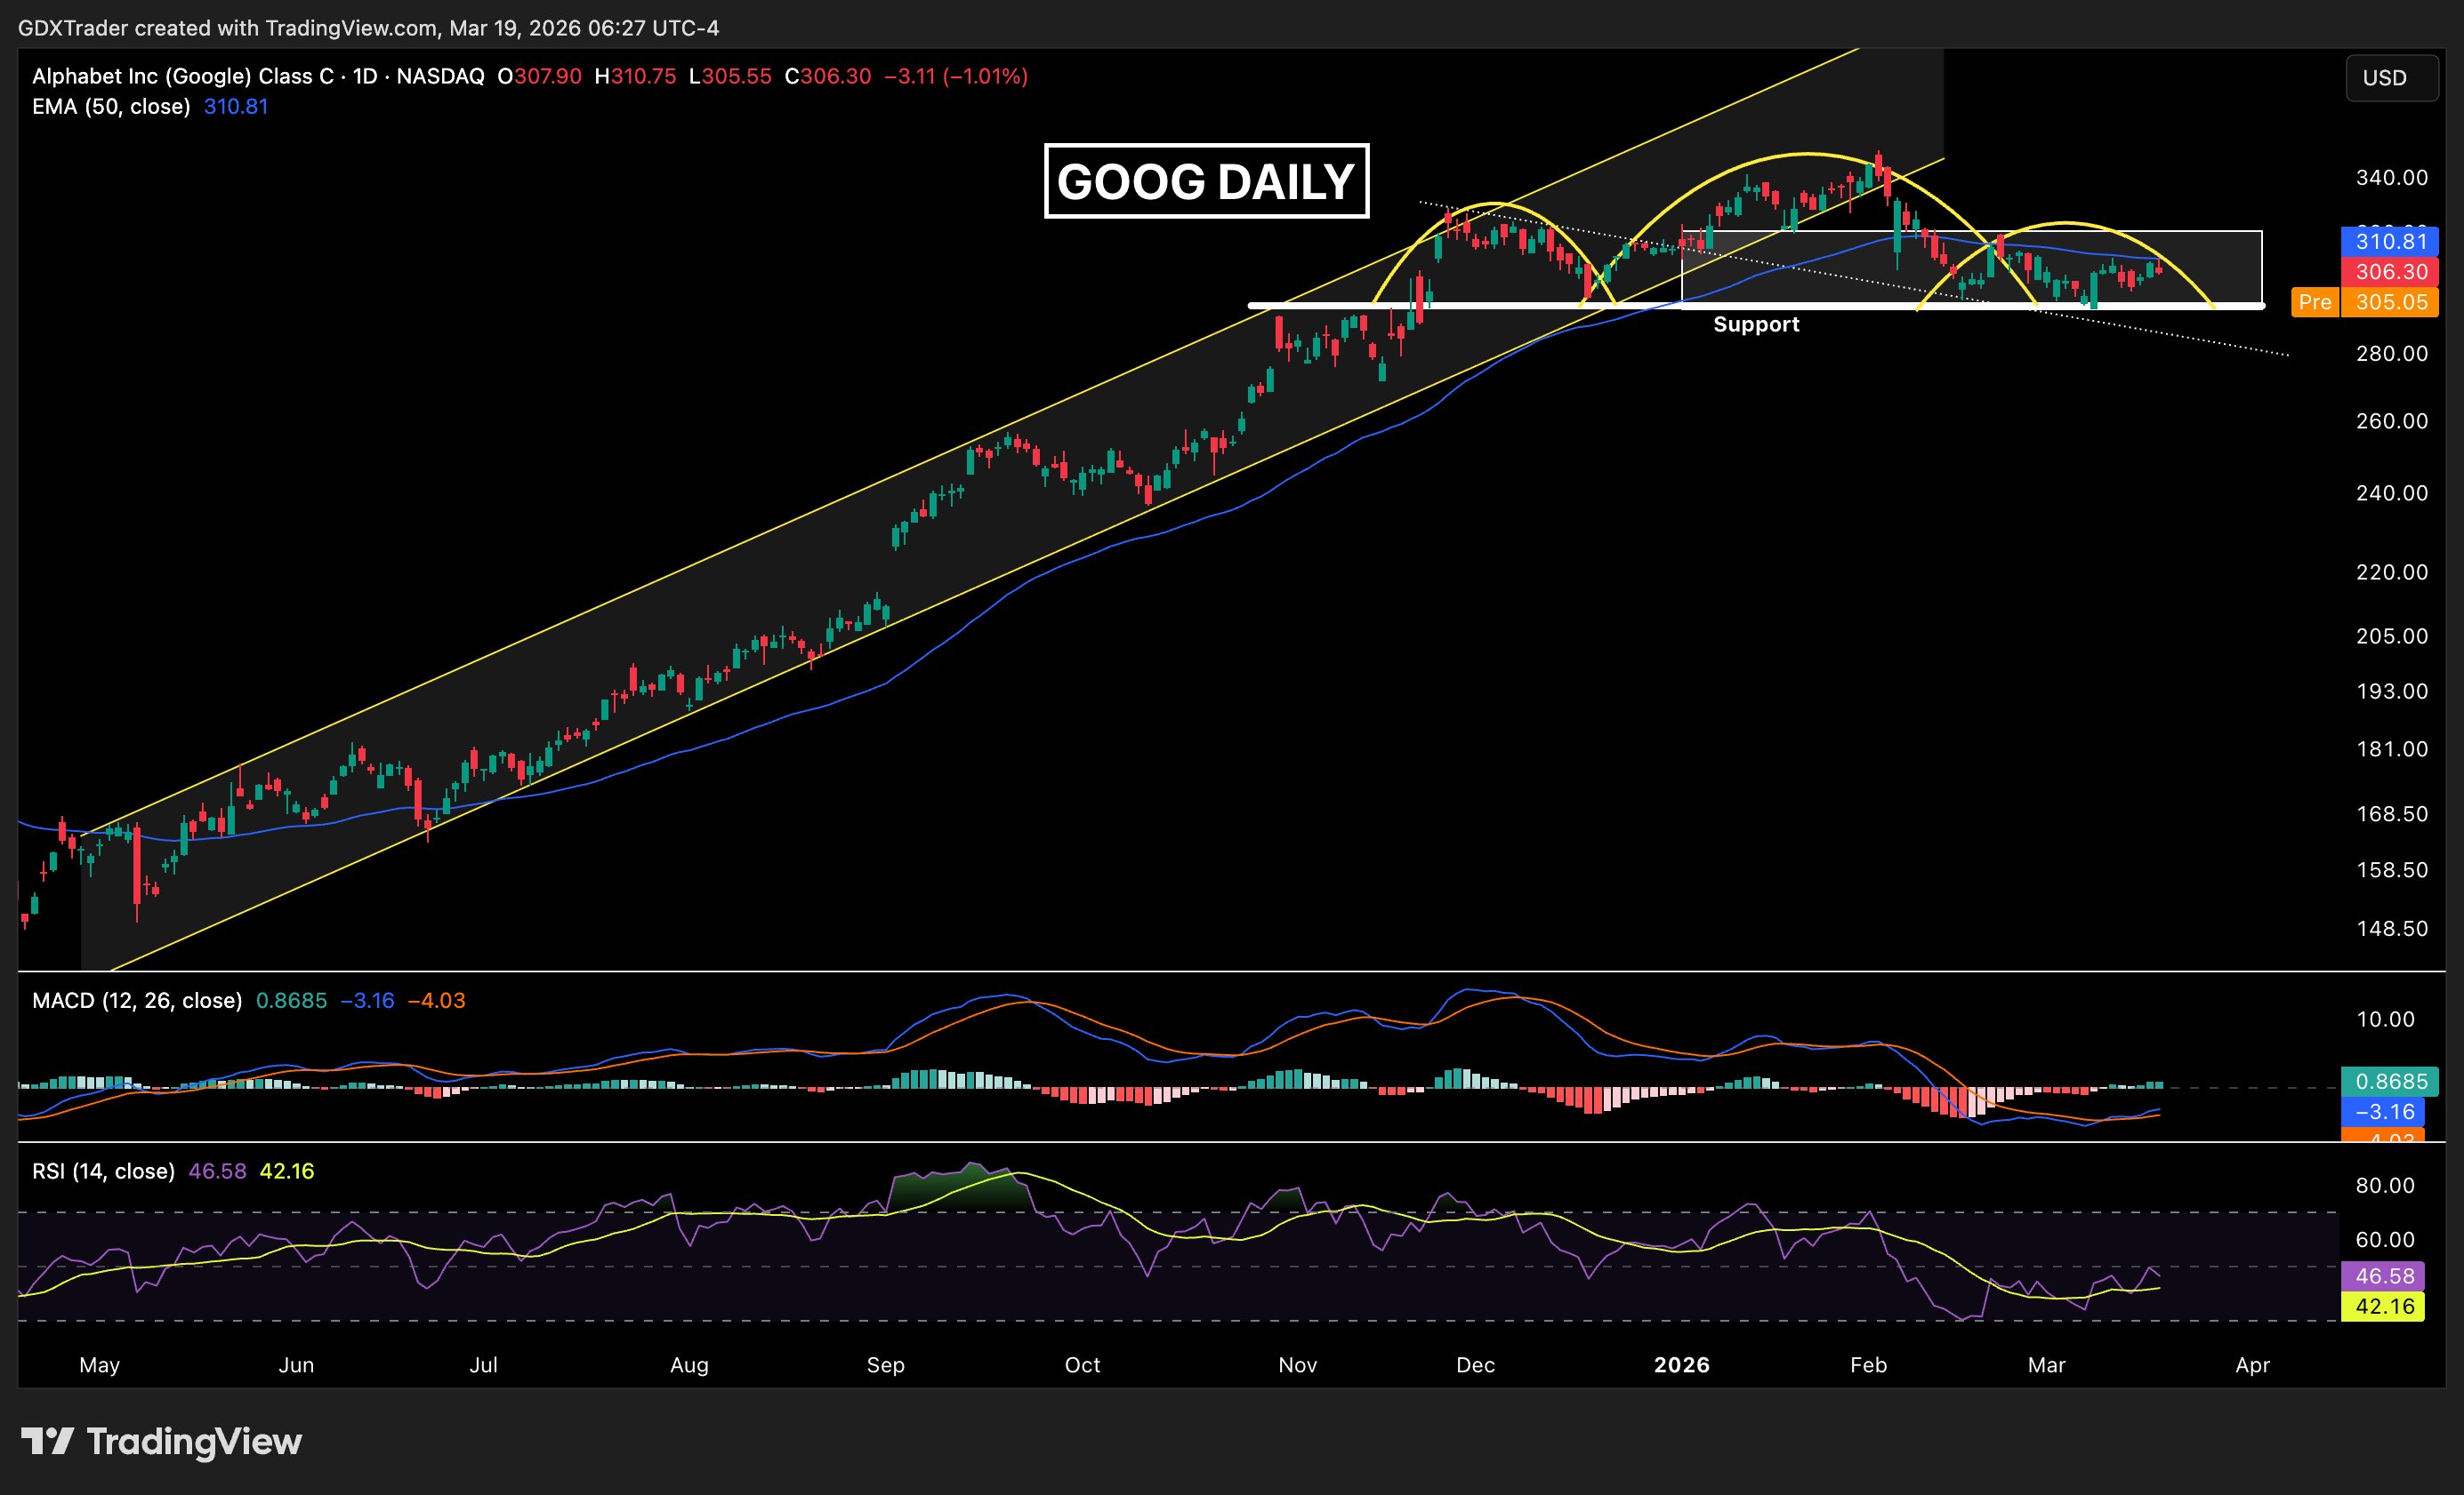Click the 181.00 price axis label

coord(2392,748)
